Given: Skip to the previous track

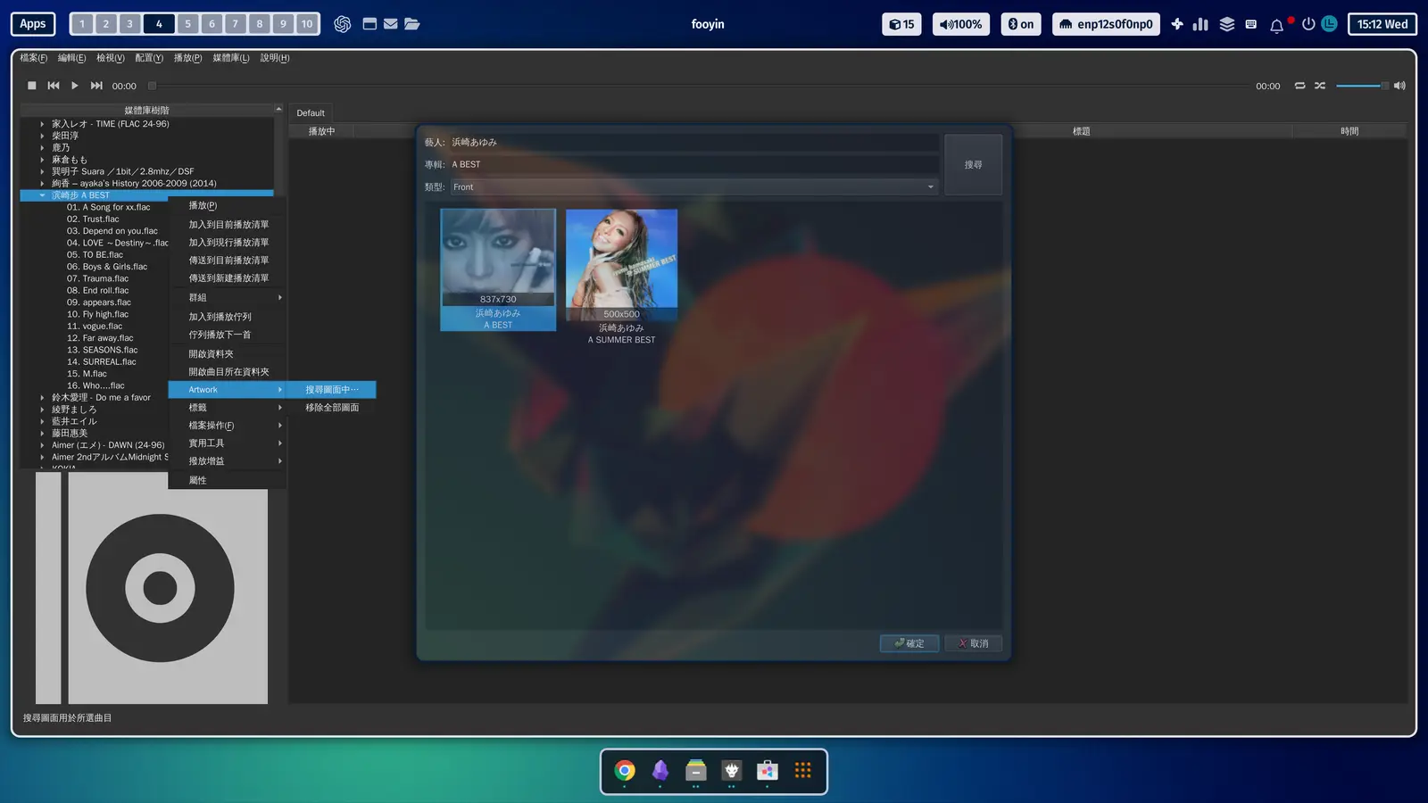Looking at the screenshot, I should pyautogui.click(x=54, y=86).
